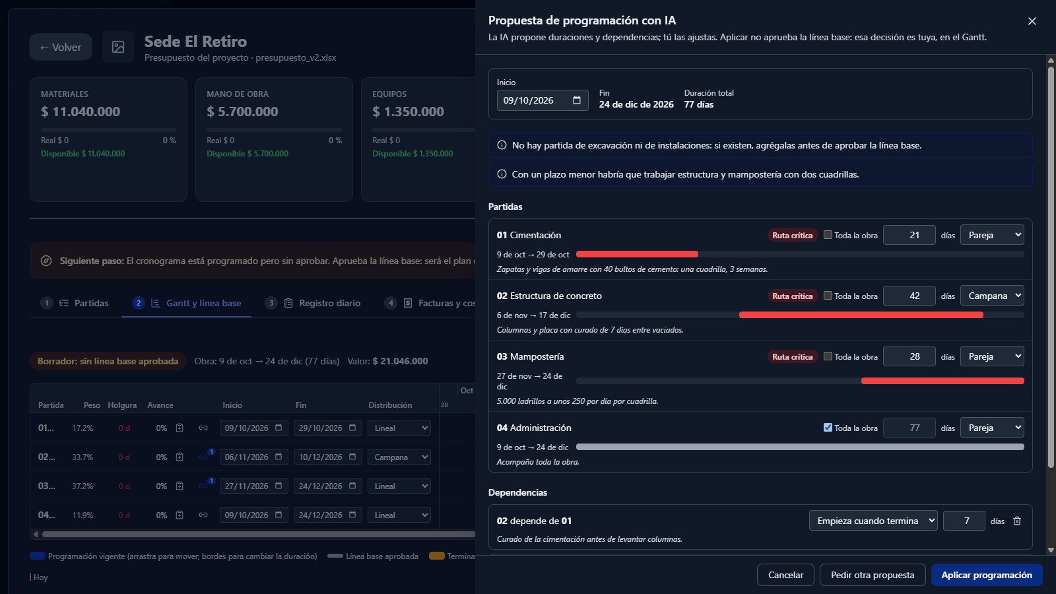Switch to the Gantt y línea base tab

point(186,303)
